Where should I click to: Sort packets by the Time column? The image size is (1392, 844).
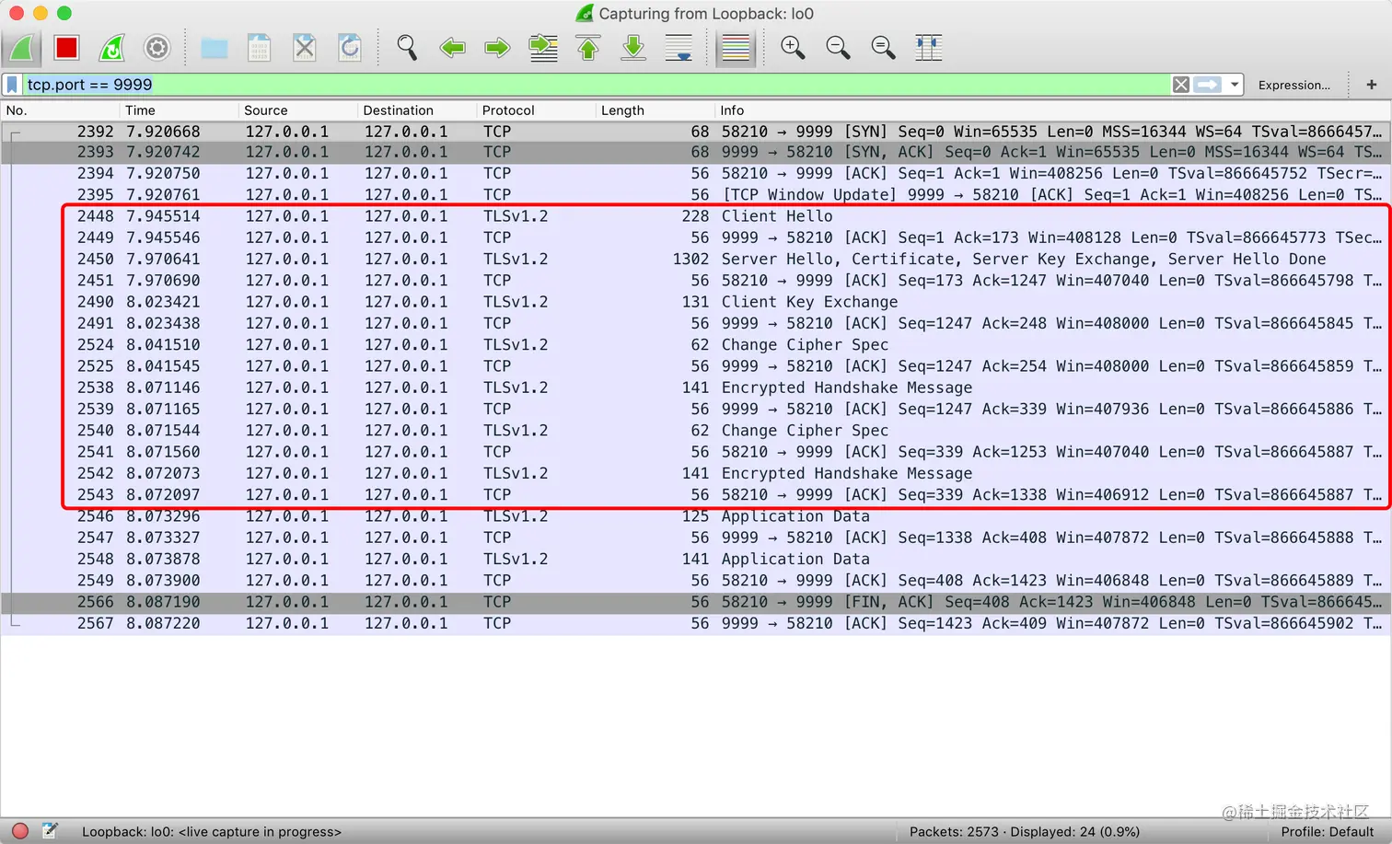pos(179,110)
